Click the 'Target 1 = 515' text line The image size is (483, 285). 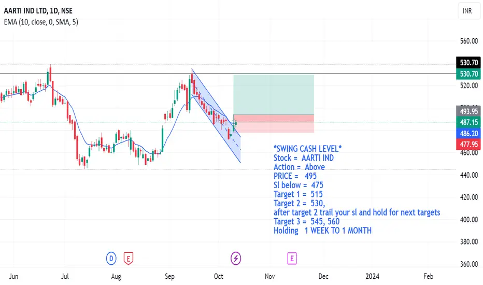pyautogui.click(x=298, y=194)
